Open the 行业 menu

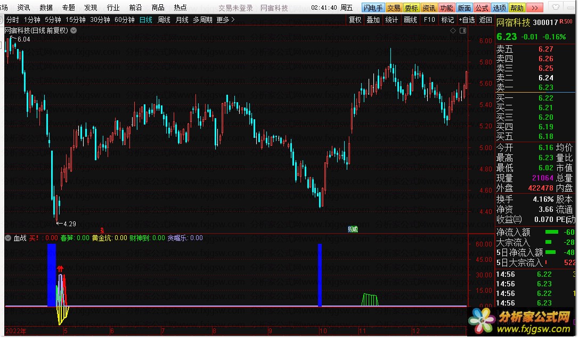(113, 7)
